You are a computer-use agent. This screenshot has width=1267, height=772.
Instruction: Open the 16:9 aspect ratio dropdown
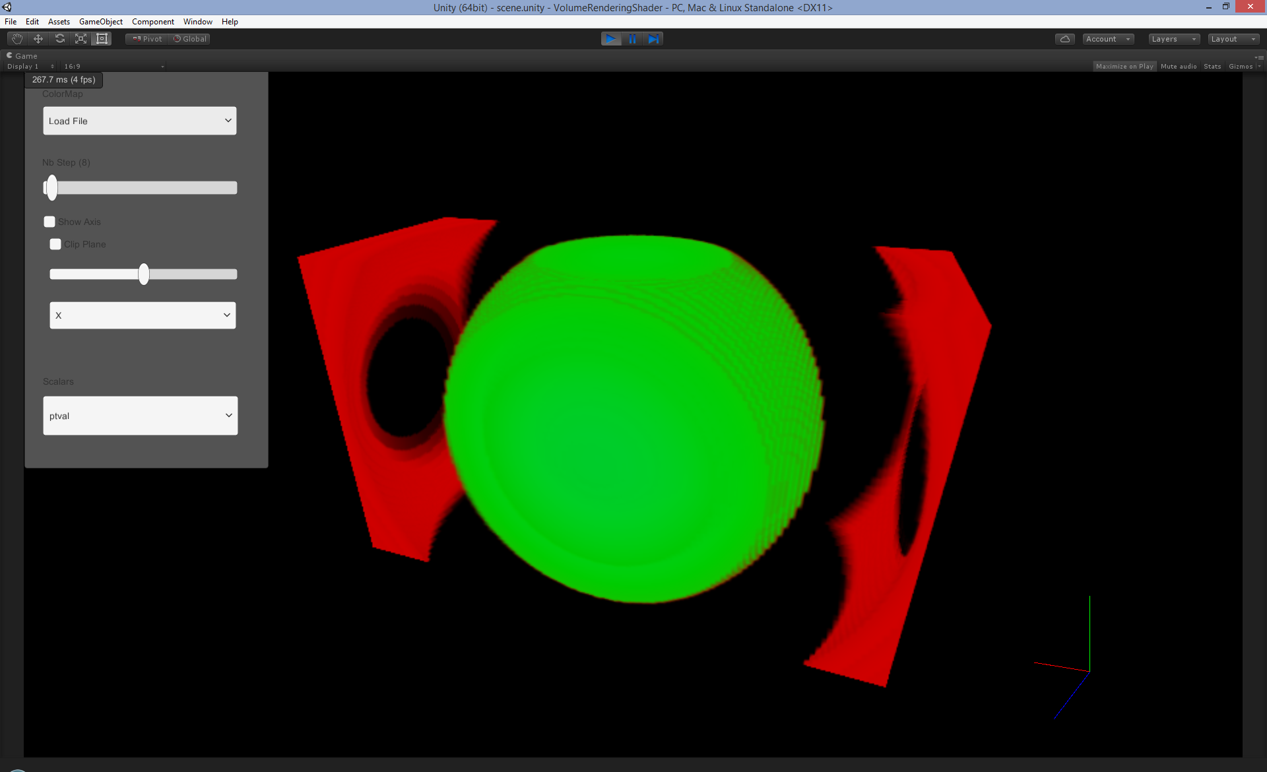click(114, 67)
